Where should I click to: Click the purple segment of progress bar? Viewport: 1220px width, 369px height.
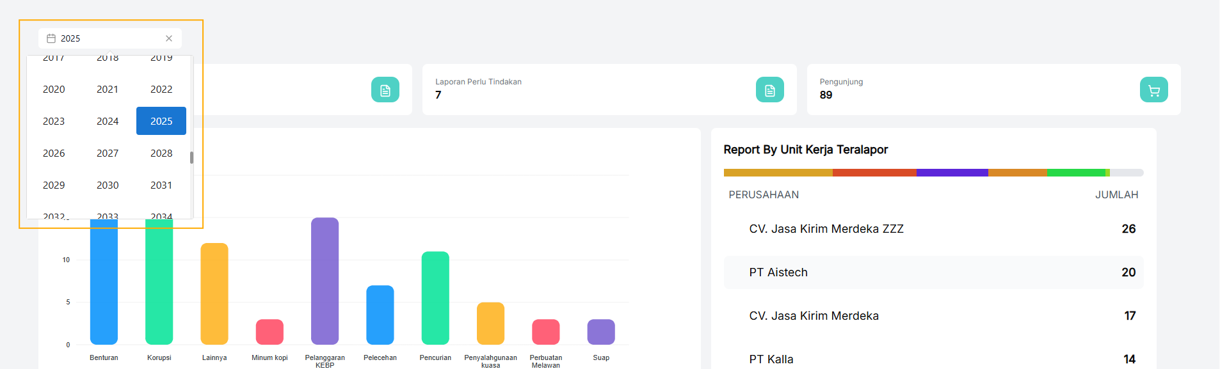coord(952,173)
